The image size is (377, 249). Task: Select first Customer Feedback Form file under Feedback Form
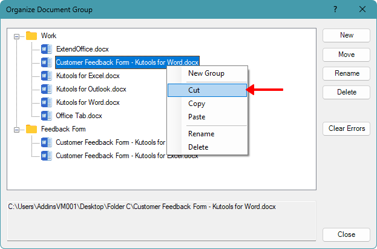[111, 142]
